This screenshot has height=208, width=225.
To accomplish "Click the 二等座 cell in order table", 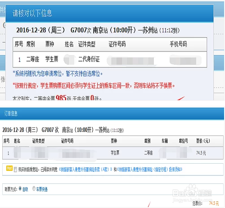I will tap(148, 153).
